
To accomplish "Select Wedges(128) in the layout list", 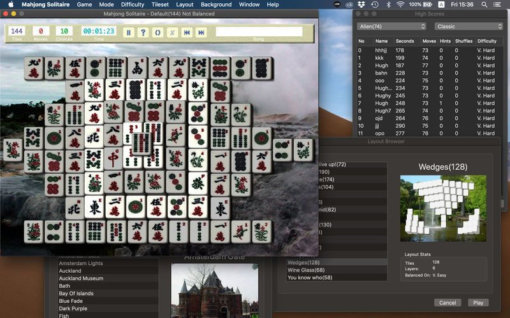I will click(x=337, y=263).
